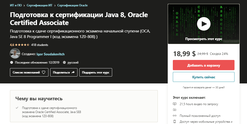Click the checkmark icon under Чему вы научитесь

[17, 108]
